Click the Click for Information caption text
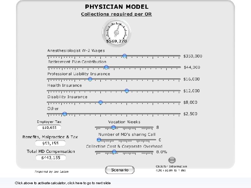 click(171, 166)
